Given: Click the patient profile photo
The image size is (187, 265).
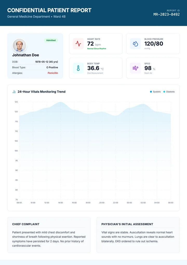Looking at the screenshot, I should click(19, 46).
